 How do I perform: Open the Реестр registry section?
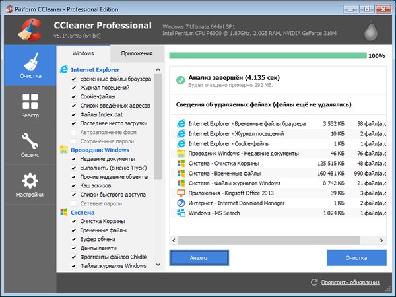click(x=30, y=106)
